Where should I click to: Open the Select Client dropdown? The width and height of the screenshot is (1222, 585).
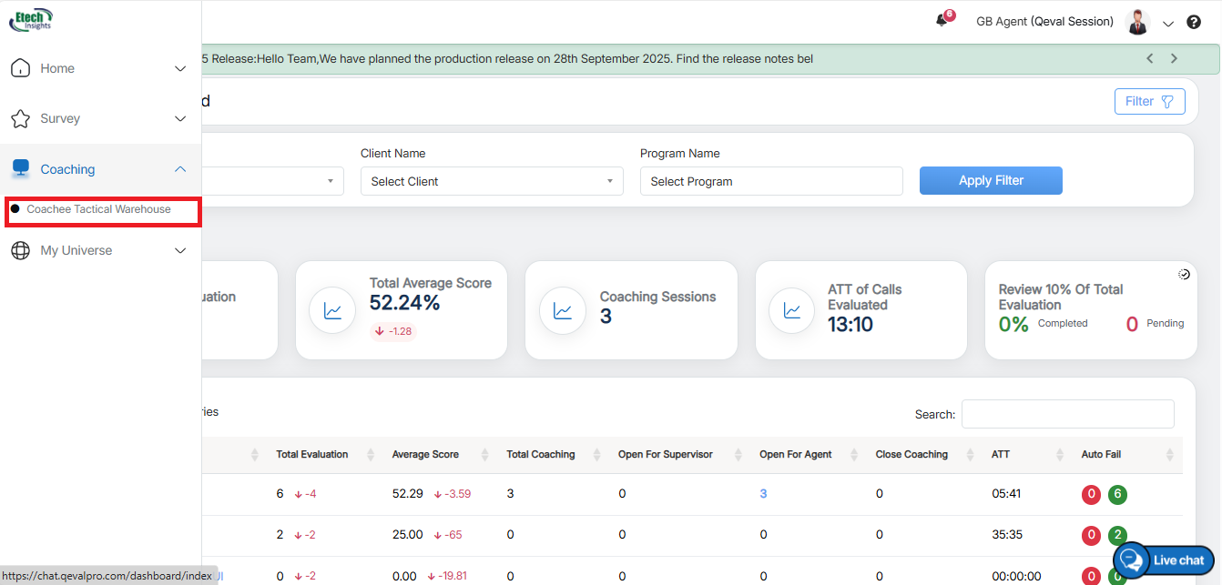(492, 181)
